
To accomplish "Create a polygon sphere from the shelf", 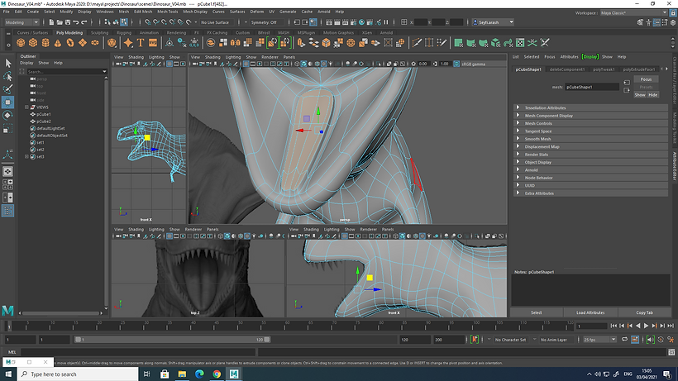I will tap(21, 43).
